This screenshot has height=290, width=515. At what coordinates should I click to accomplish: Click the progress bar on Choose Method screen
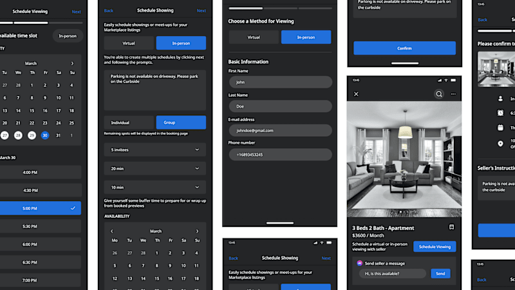280,8
